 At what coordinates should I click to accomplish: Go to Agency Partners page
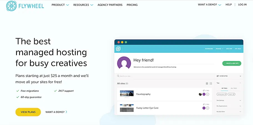point(110,5)
